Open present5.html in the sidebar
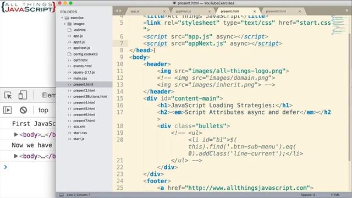Screen dimensions: 352x198 tap(84, 109)
